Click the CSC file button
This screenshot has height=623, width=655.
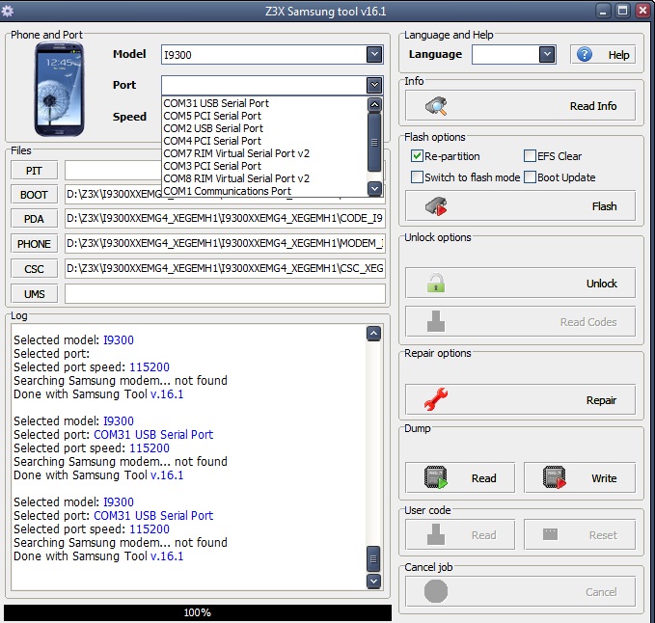click(x=34, y=269)
